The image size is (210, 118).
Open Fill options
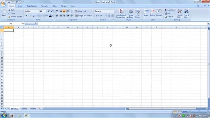168,13
